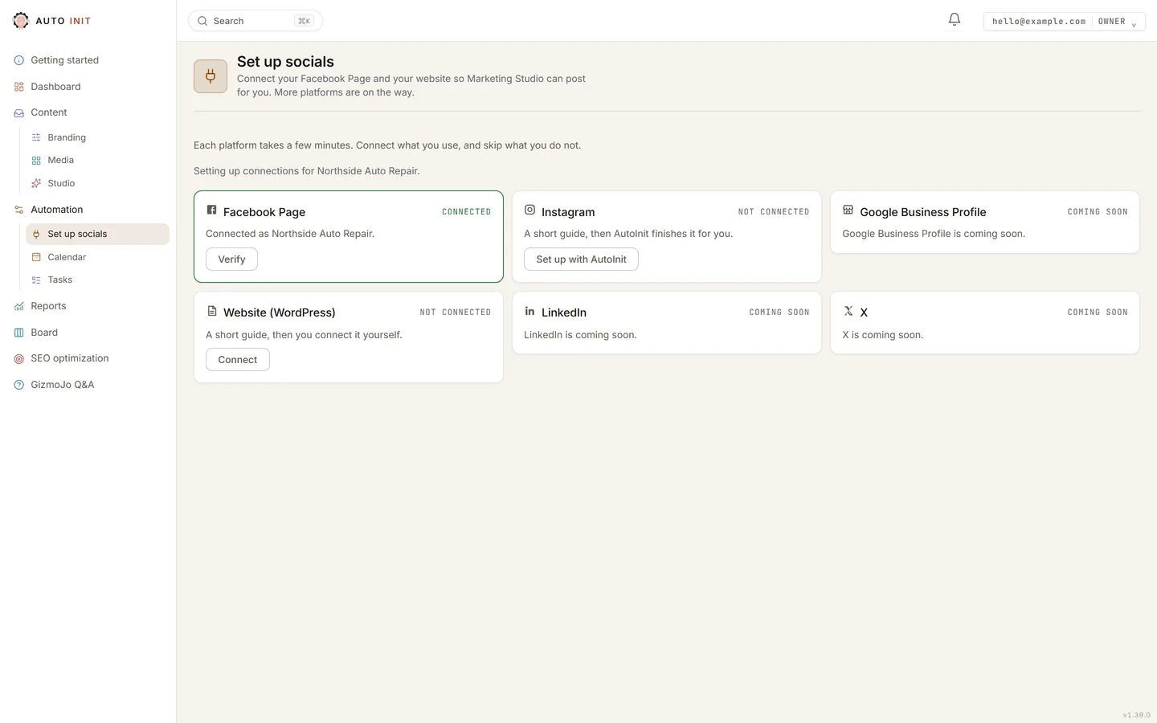Click the Calendar icon in sidebar
Screen dimensions: 1157x723
(36, 257)
